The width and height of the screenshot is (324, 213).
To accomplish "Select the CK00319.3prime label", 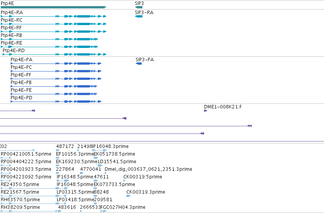I will [146, 192].
